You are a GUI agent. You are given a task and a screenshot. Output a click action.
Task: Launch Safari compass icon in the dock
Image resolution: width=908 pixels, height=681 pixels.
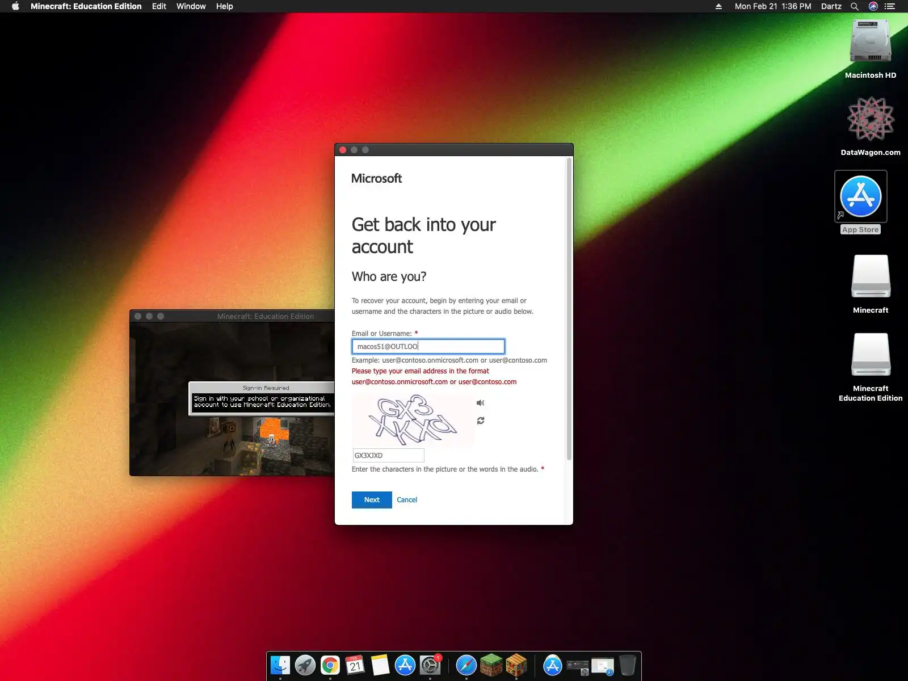(466, 665)
